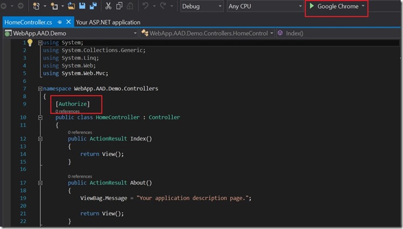This screenshot has width=403, height=229.
Task: Collapse the HomeController class on line 10
Action: 40,118
